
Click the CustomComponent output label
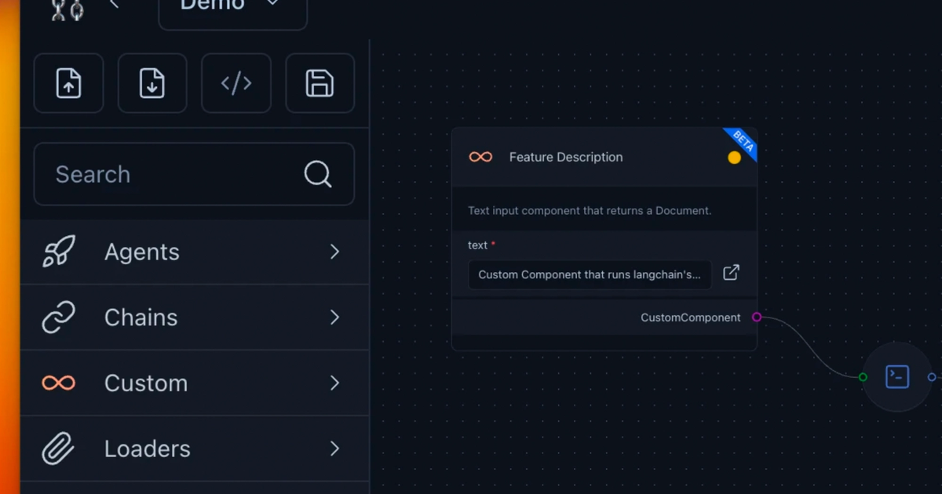coord(691,318)
